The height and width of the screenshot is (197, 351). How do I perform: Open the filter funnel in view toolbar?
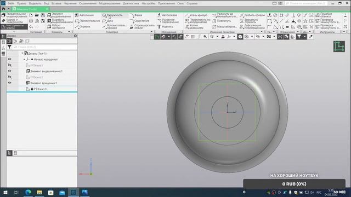coord(299,37)
